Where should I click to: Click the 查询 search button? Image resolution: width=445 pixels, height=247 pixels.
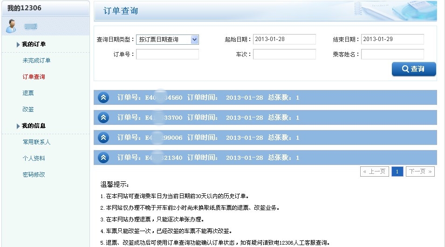pyautogui.click(x=414, y=69)
